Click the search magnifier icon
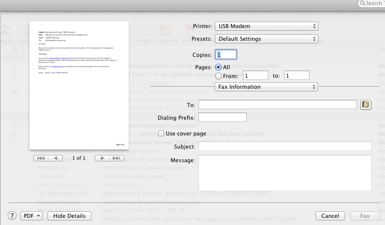 (x=363, y=3)
